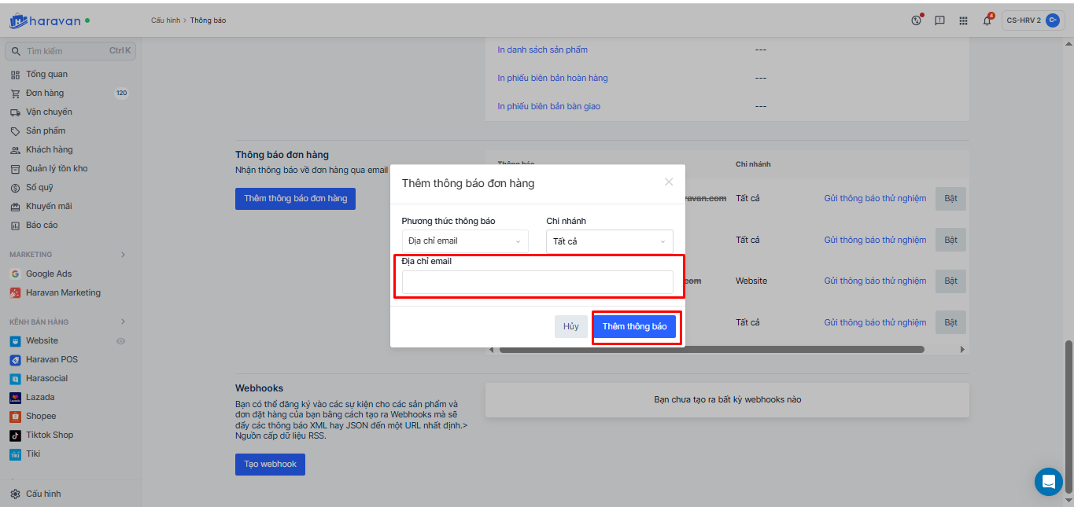Open the Phương thức thông báo dropdown
Screen dimensions: 1074x507
pyautogui.click(x=464, y=241)
